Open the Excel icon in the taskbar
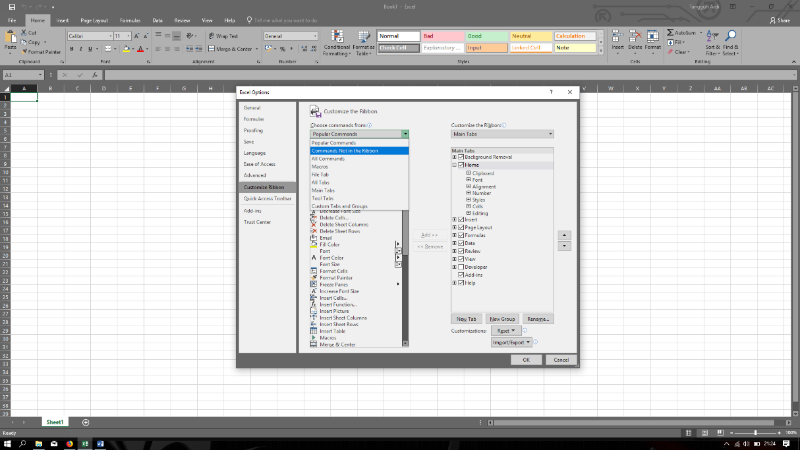800x450 pixels. (x=85, y=444)
